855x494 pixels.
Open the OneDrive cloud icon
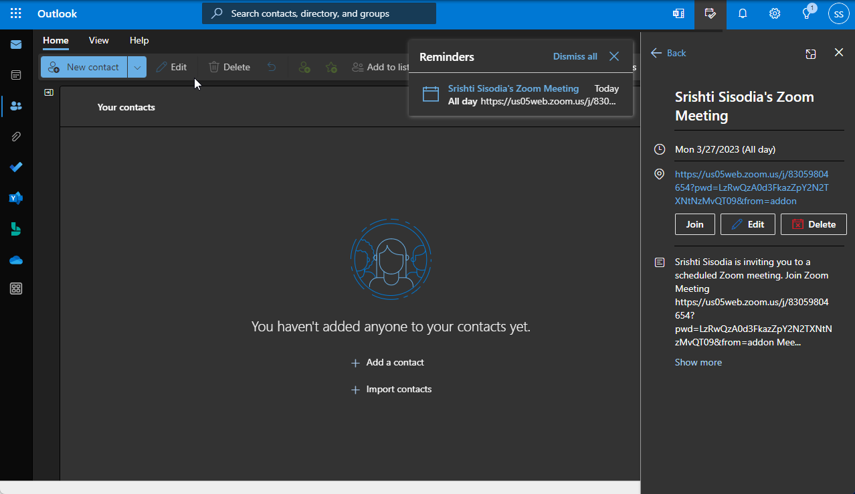click(16, 260)
